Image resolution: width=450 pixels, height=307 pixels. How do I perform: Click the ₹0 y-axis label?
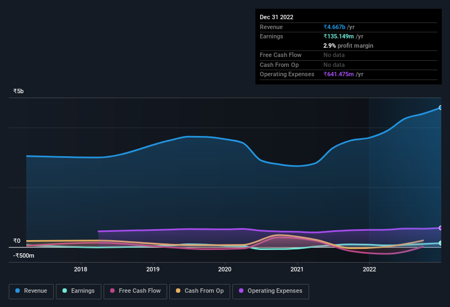coord(17,241)
